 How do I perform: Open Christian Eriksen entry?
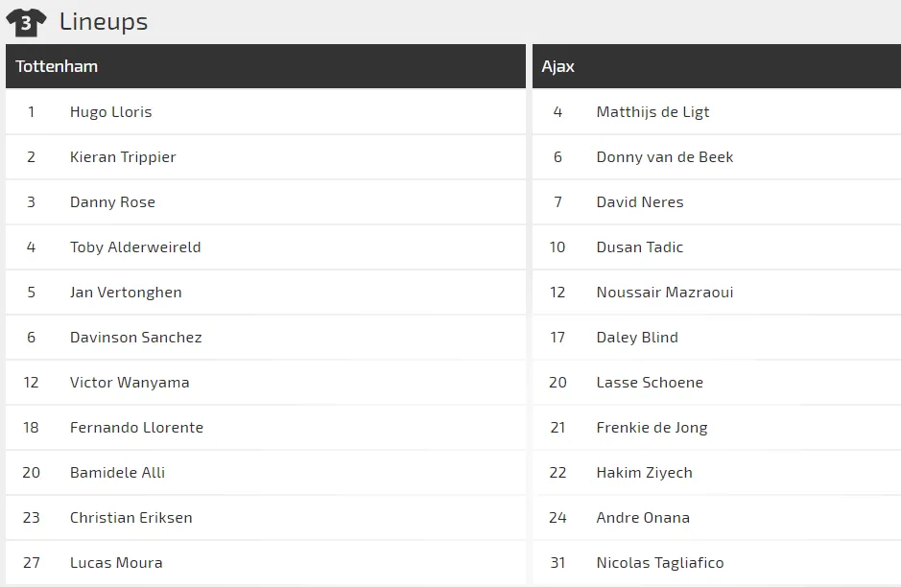[x=130, y=518]
